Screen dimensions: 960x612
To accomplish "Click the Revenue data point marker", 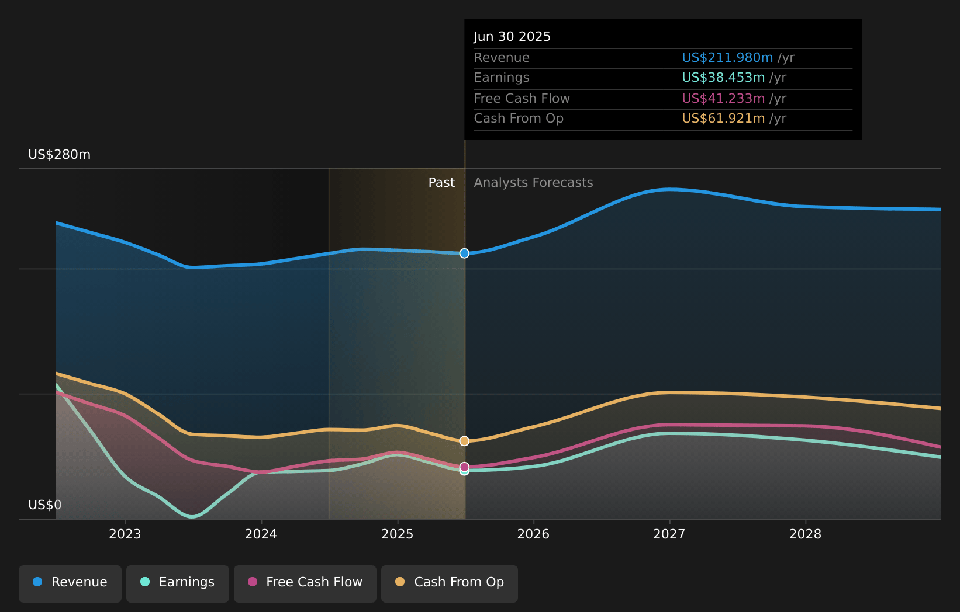I will click(464, 253).
